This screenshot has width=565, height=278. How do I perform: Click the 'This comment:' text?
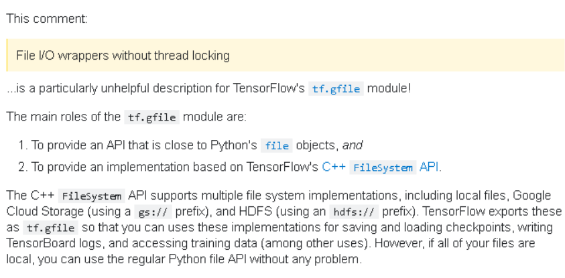pos(47,19)
